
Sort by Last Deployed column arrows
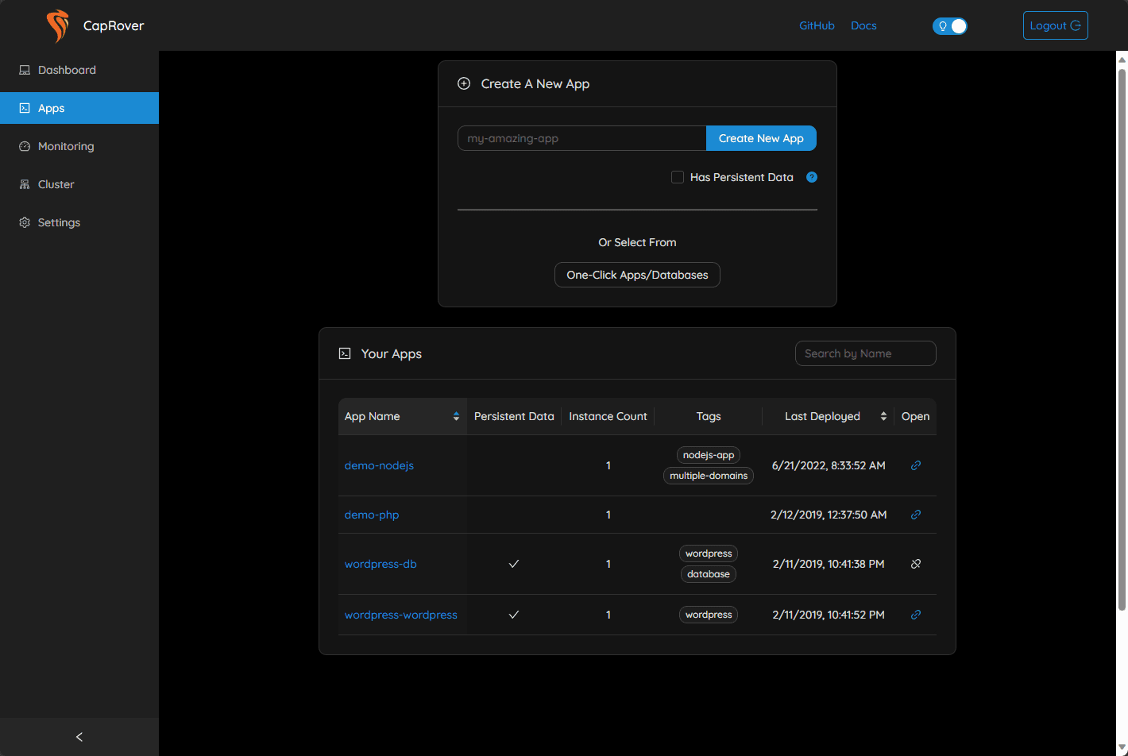[883, 416]
